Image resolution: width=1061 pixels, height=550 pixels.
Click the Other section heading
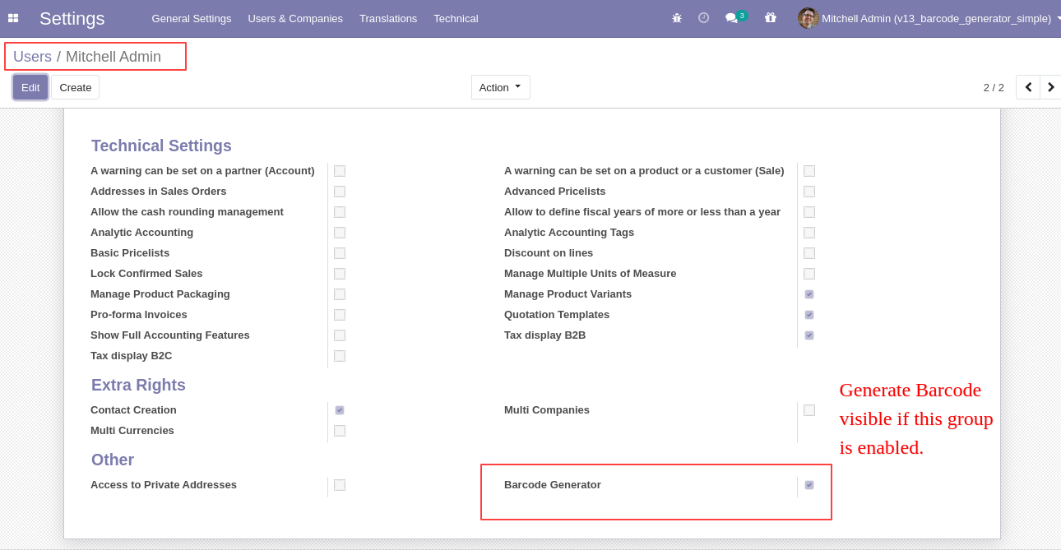tap(113, 460)
